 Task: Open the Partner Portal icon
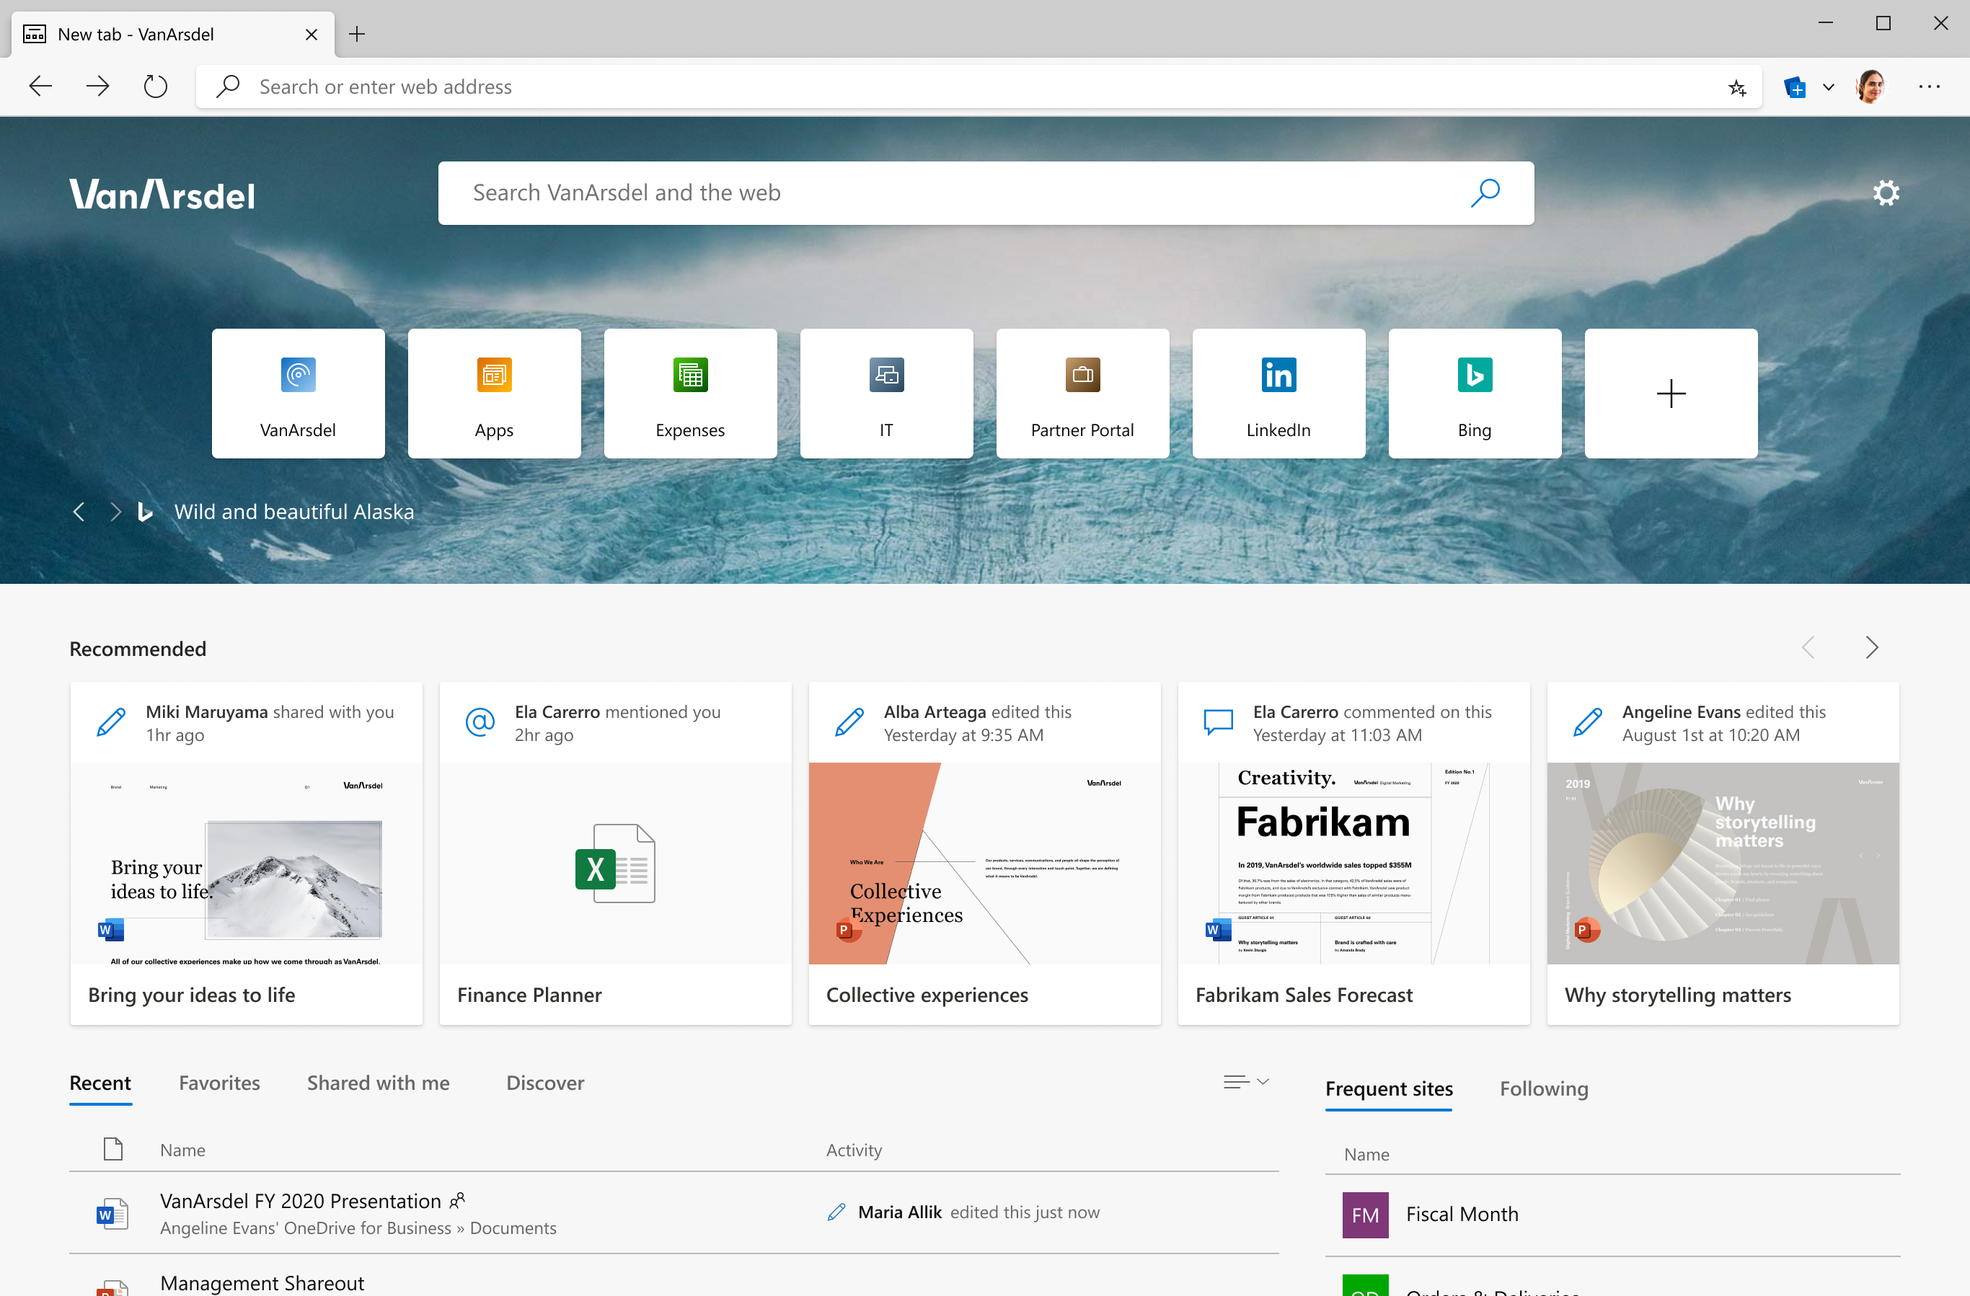point(1082,392)
